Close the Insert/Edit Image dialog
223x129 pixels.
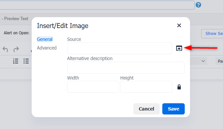[179, 25]
